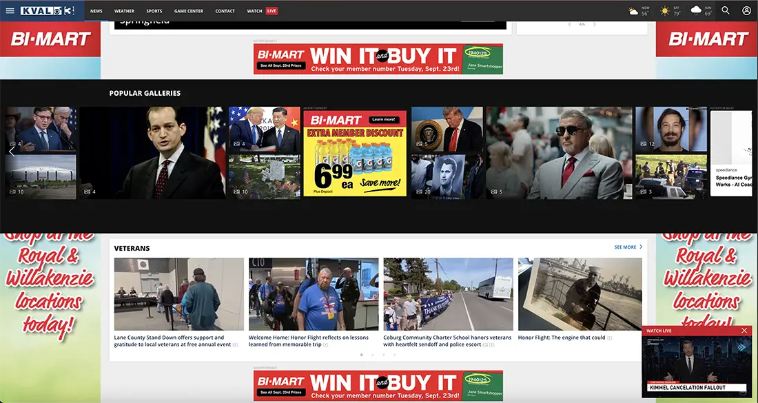Open gallery of man in sunglasses and red tie

click(560, 153)
